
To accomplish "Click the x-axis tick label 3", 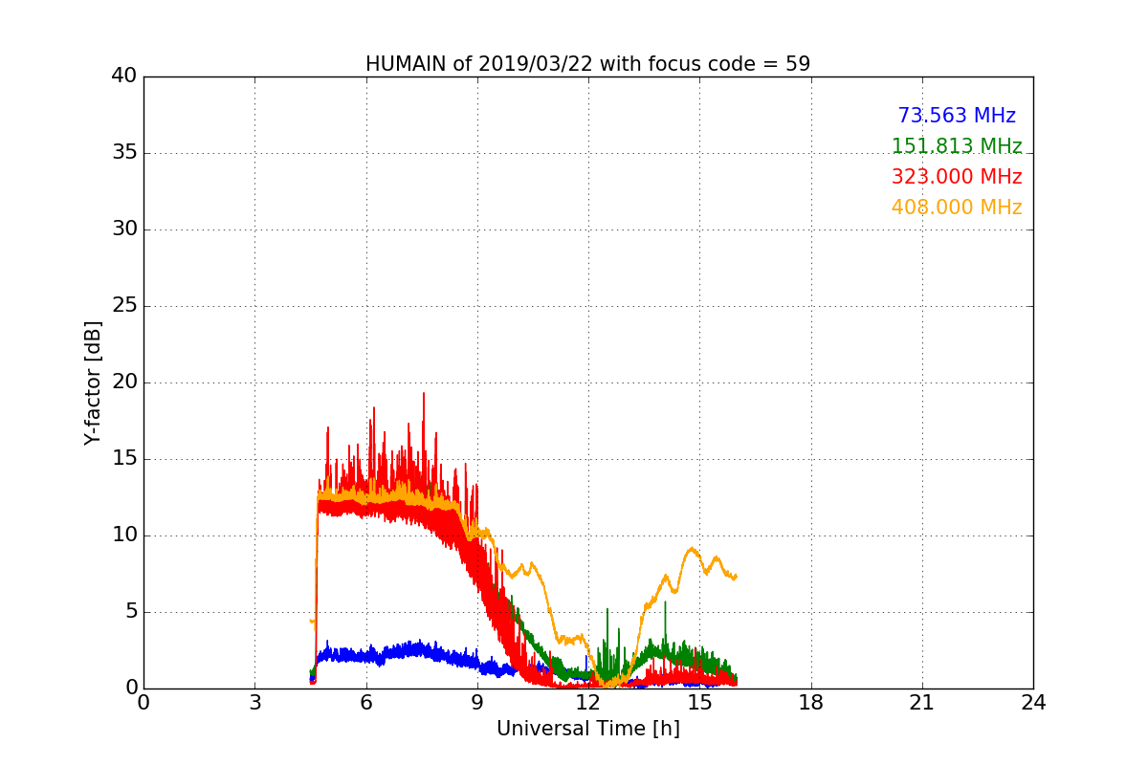I will point(254,702).
